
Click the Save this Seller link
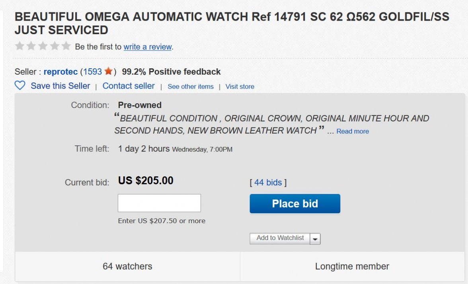pyautogui.click(x=60, y=86)
